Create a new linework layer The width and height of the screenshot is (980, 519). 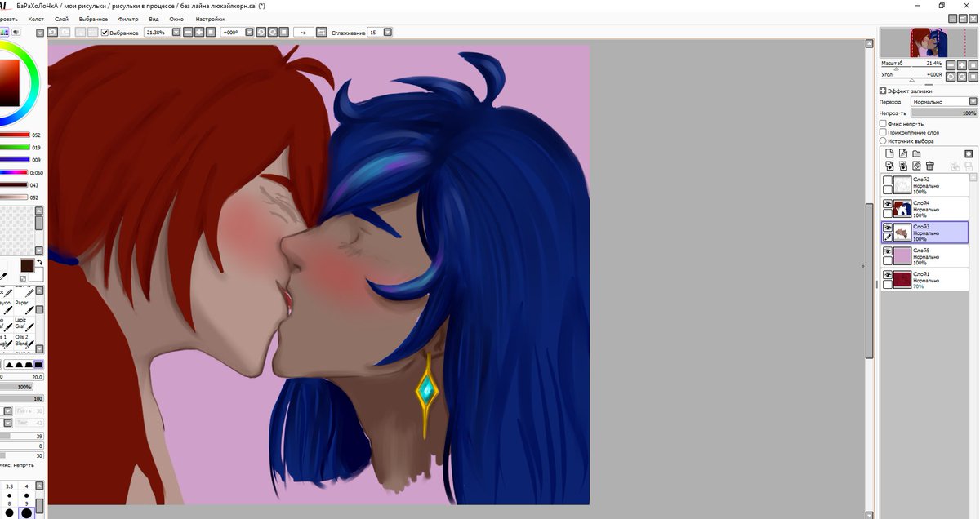(903, 153)
